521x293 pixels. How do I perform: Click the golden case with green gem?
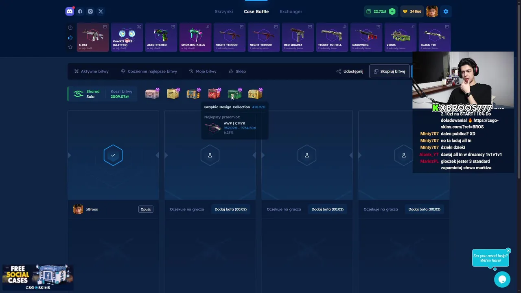tap(255, 94)
